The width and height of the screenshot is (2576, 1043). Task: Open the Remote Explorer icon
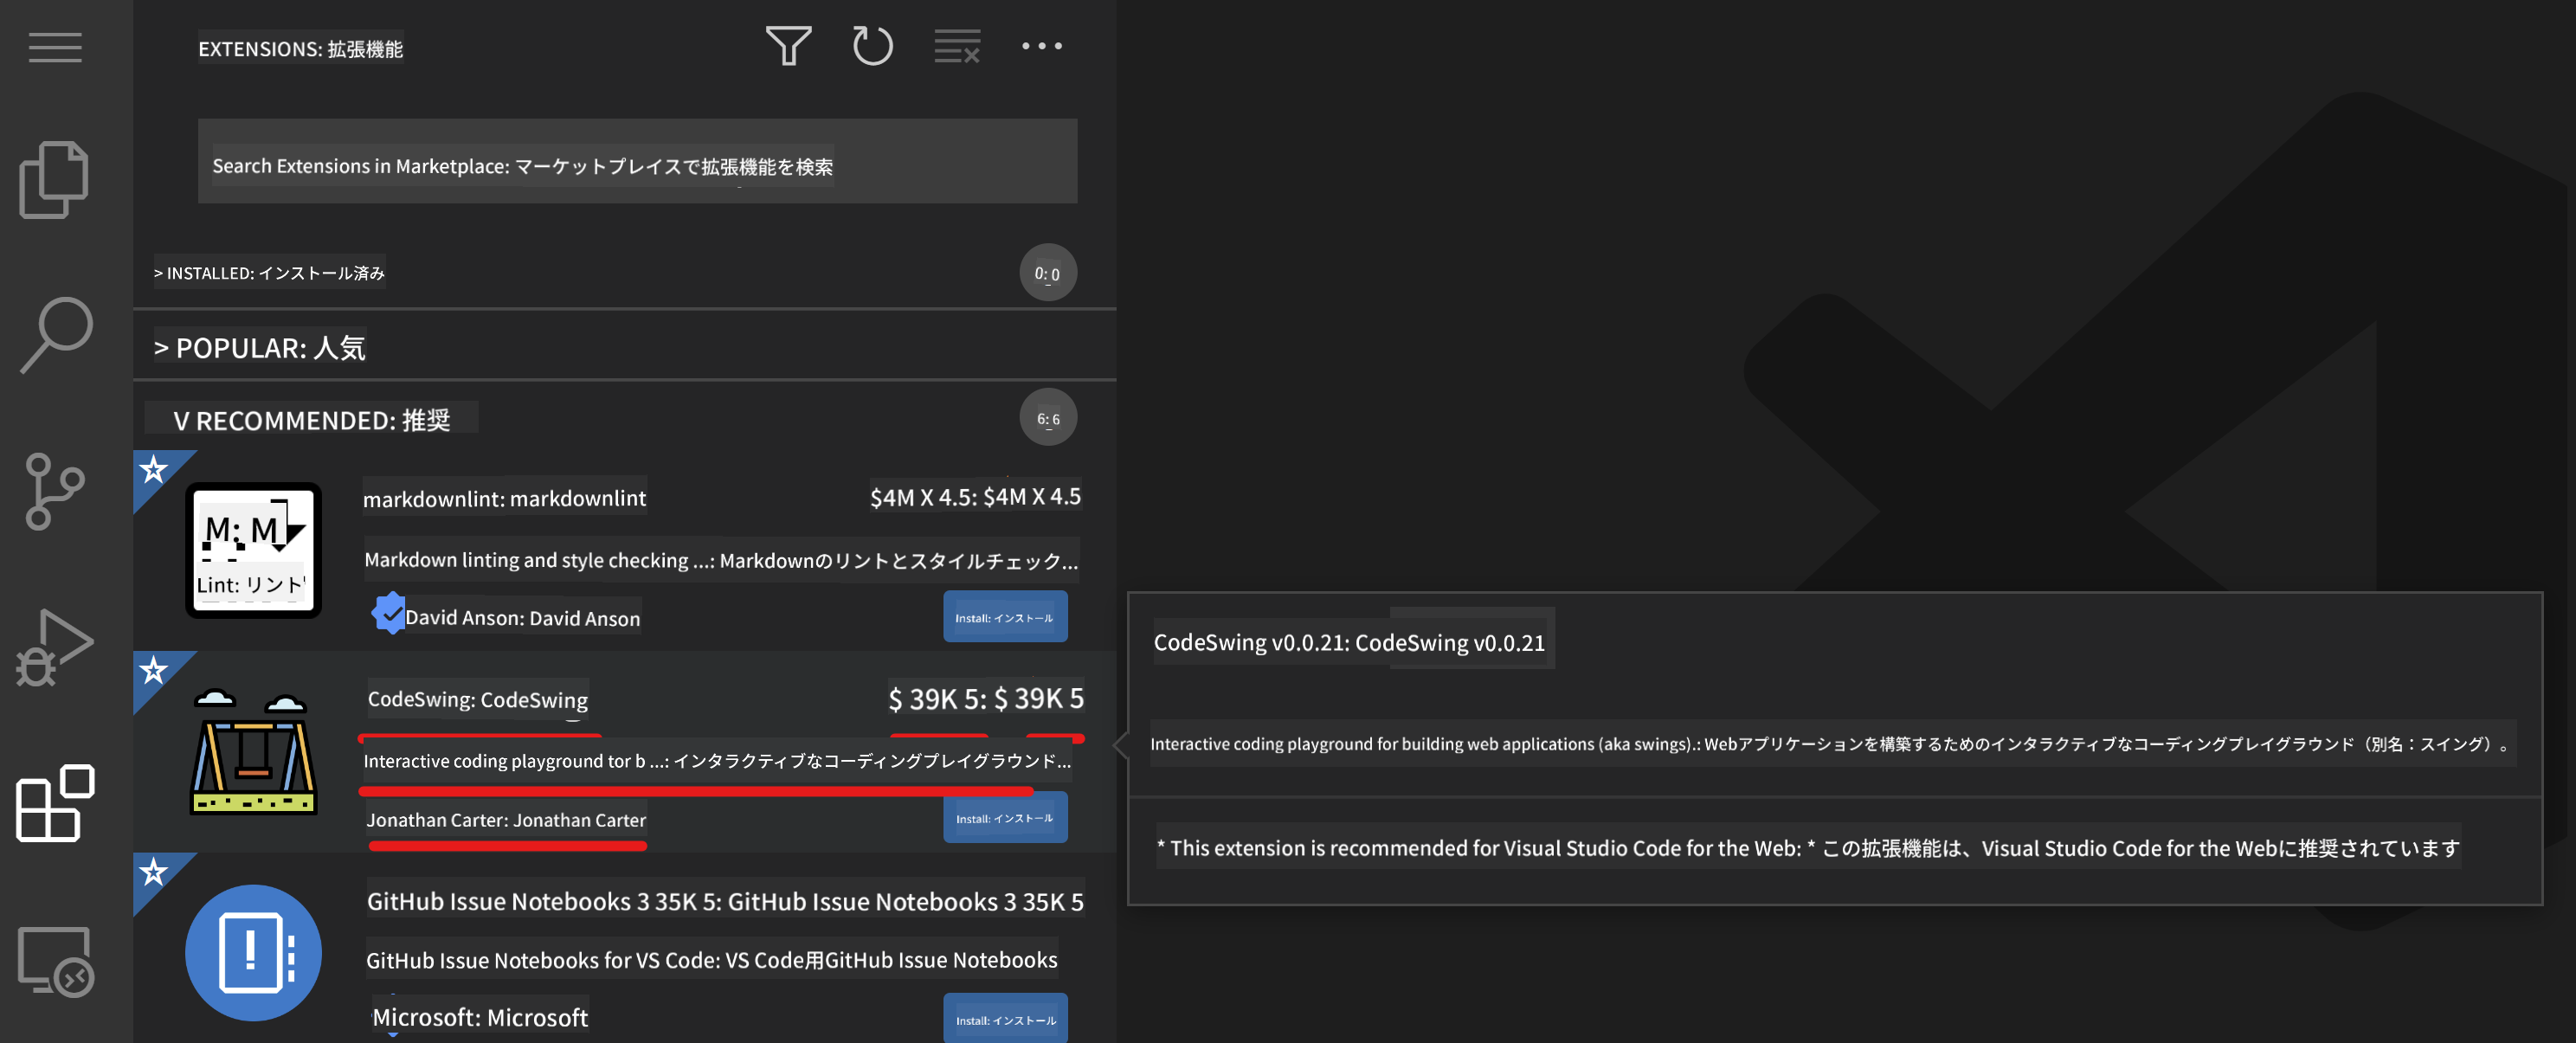[x=55, y=961]
